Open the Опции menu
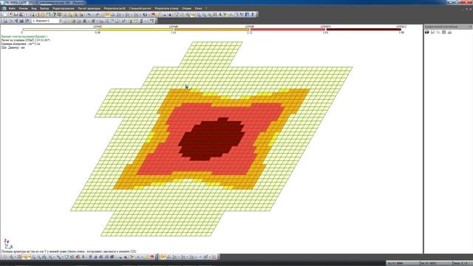 pos(186,8)
